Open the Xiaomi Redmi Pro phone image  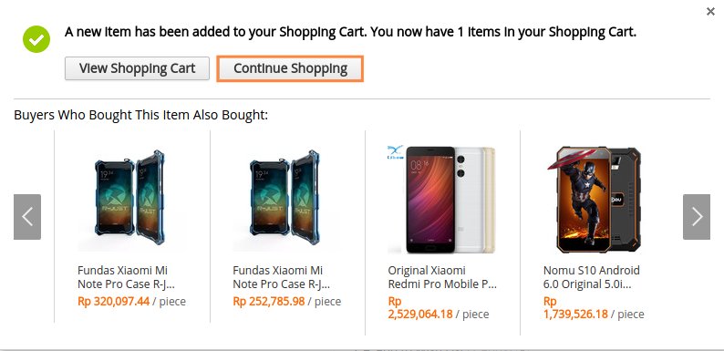(442, 200)
